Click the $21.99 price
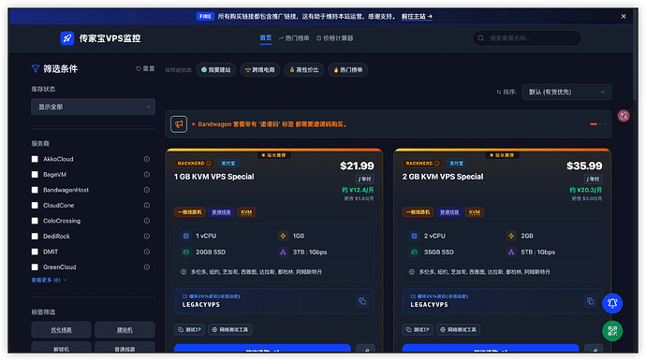This screenshot has height=360, width=646. pos(357,166)
